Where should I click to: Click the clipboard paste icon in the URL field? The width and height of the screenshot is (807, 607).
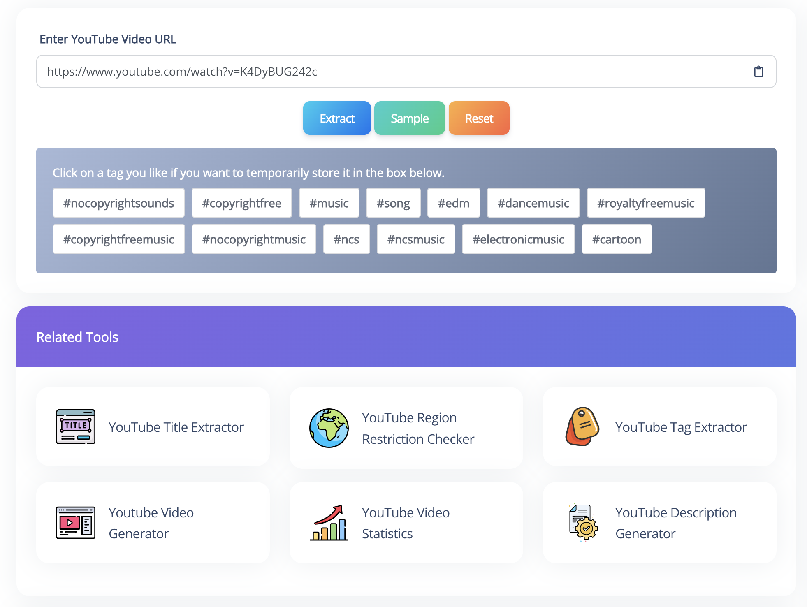759,71
